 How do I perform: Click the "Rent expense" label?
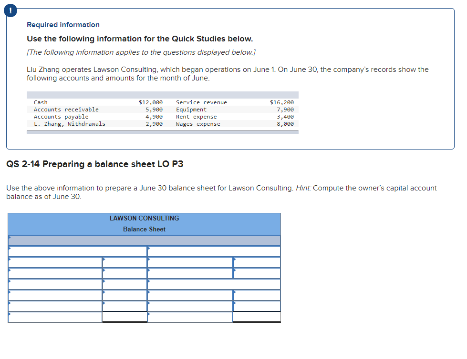[196, 117]
